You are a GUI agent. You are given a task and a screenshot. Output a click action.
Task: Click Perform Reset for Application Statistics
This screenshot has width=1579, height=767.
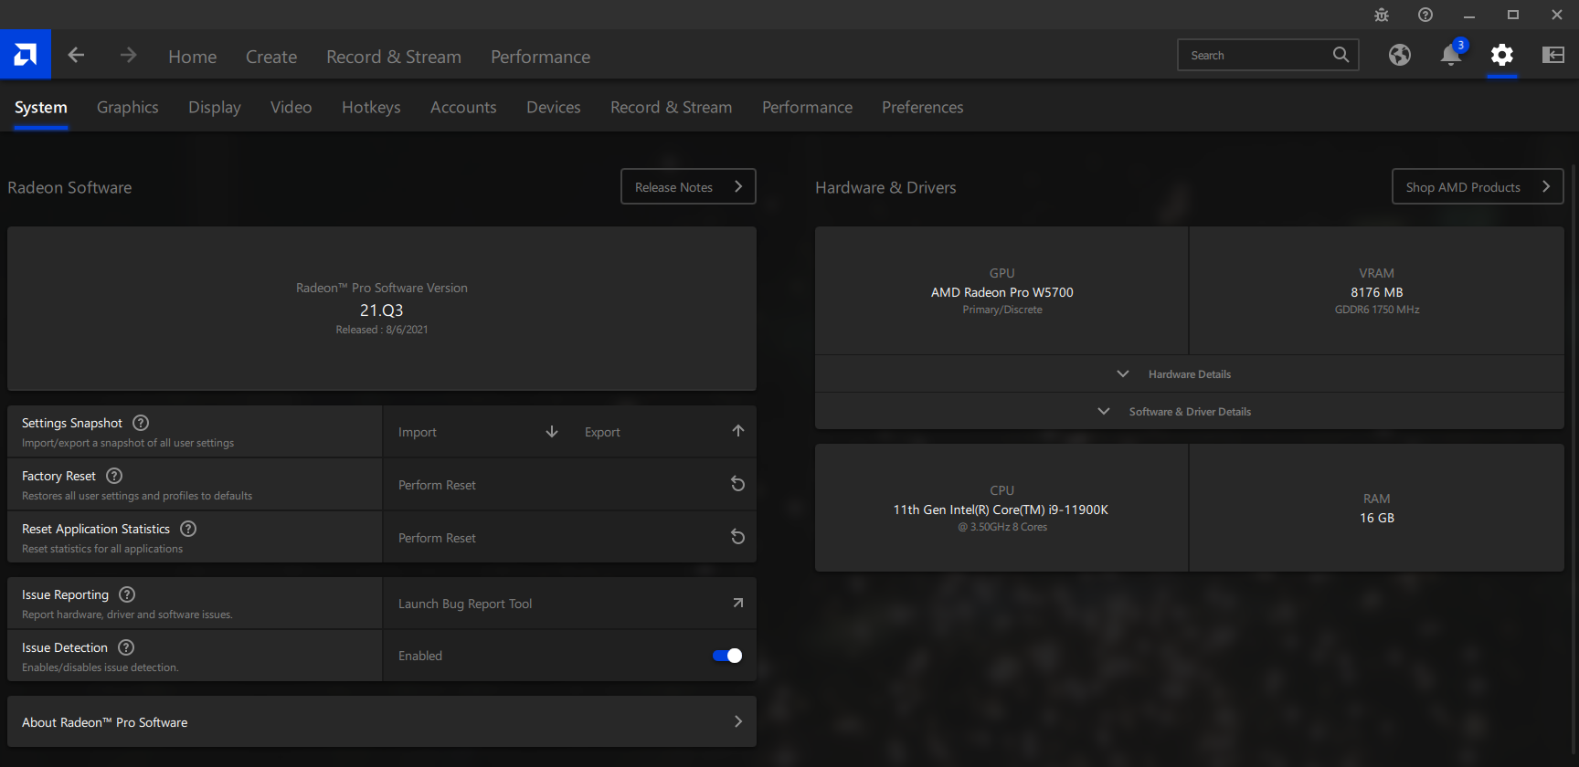coord(570,538)
